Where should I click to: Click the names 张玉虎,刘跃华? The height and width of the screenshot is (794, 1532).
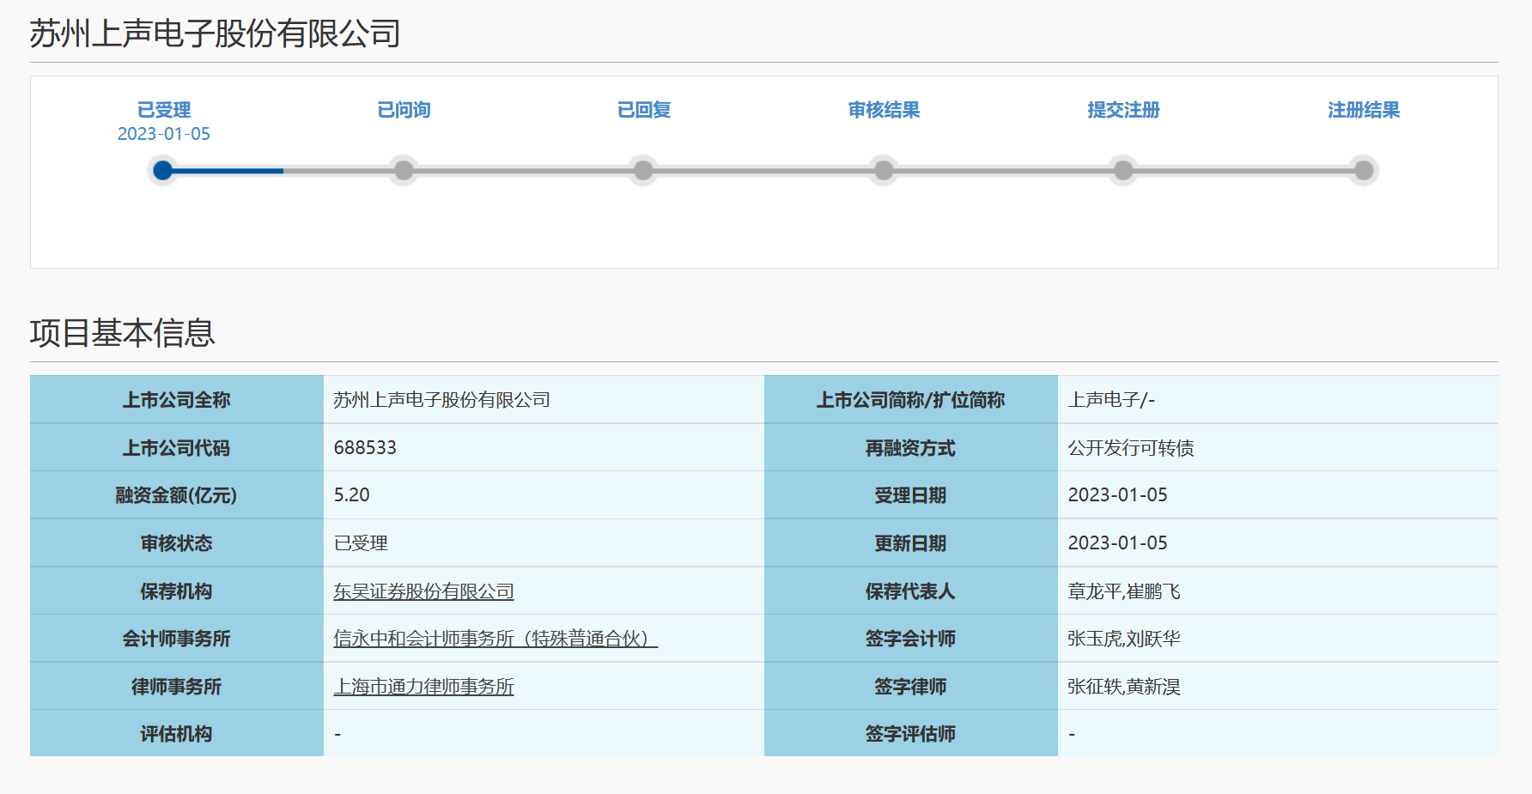[1124, 639]
